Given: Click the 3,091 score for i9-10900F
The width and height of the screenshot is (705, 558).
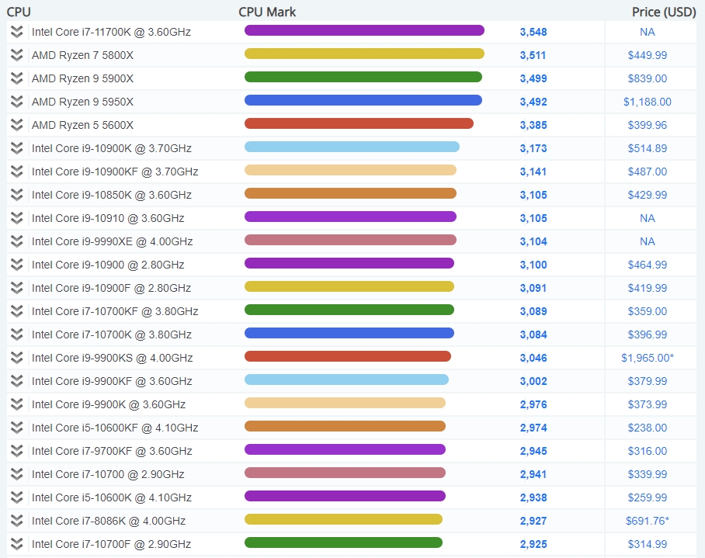Looking at the screenshot, I should point(533,288).
